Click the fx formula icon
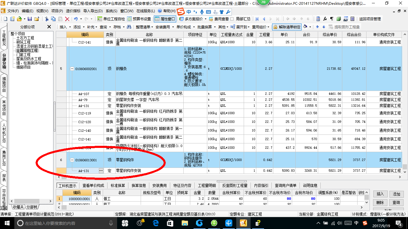The image size is (408, 229). pos(325,19)
